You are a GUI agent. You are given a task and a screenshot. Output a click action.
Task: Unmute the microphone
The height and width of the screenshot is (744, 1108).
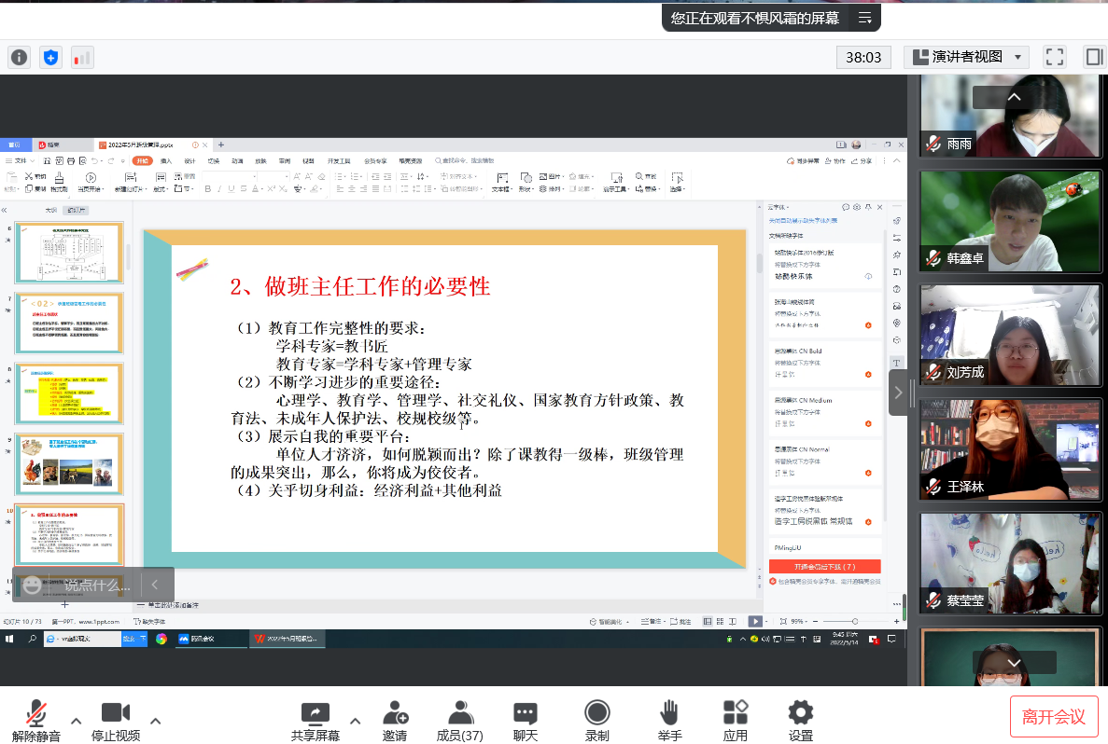pos(36,721)
